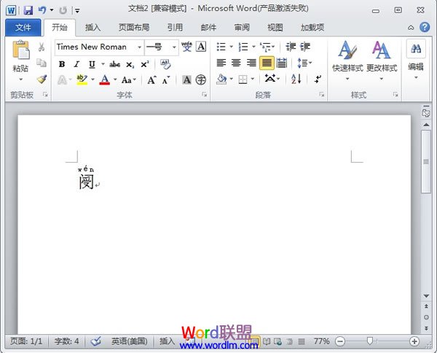The image size is (437, 353).
Task: Open the 页面布局 (Page Layout) tab
Action: 134,28
